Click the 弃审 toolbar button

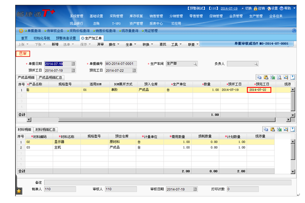pos(100,44)
